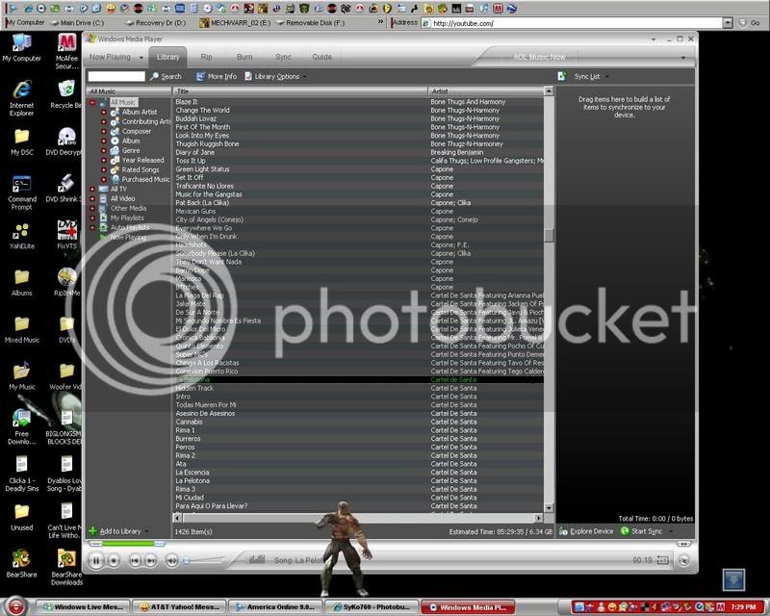770x616 pixels.
Task: Click Start Sync
Action: pos(641,531)
